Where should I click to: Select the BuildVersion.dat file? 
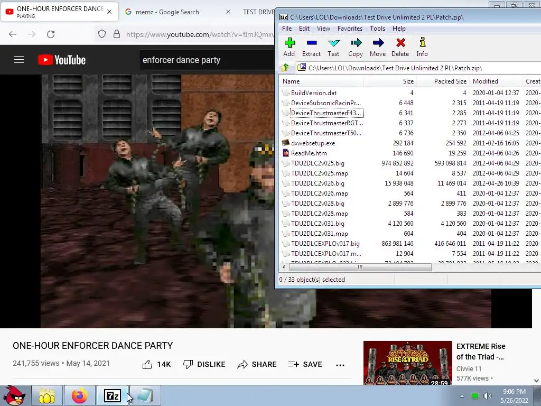(x=314, y=93)
